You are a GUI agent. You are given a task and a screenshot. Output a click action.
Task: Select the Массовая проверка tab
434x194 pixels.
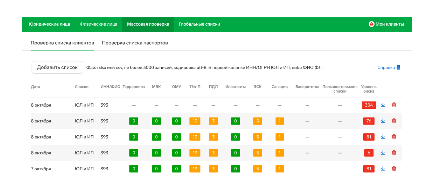[148, 24]
